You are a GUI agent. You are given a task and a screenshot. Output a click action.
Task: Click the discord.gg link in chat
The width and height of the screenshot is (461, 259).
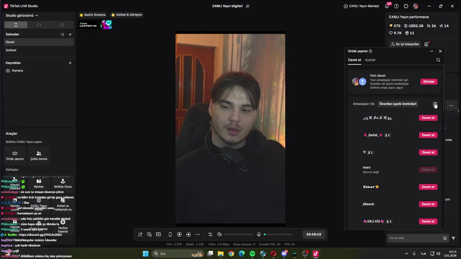(x=40, y=235)
